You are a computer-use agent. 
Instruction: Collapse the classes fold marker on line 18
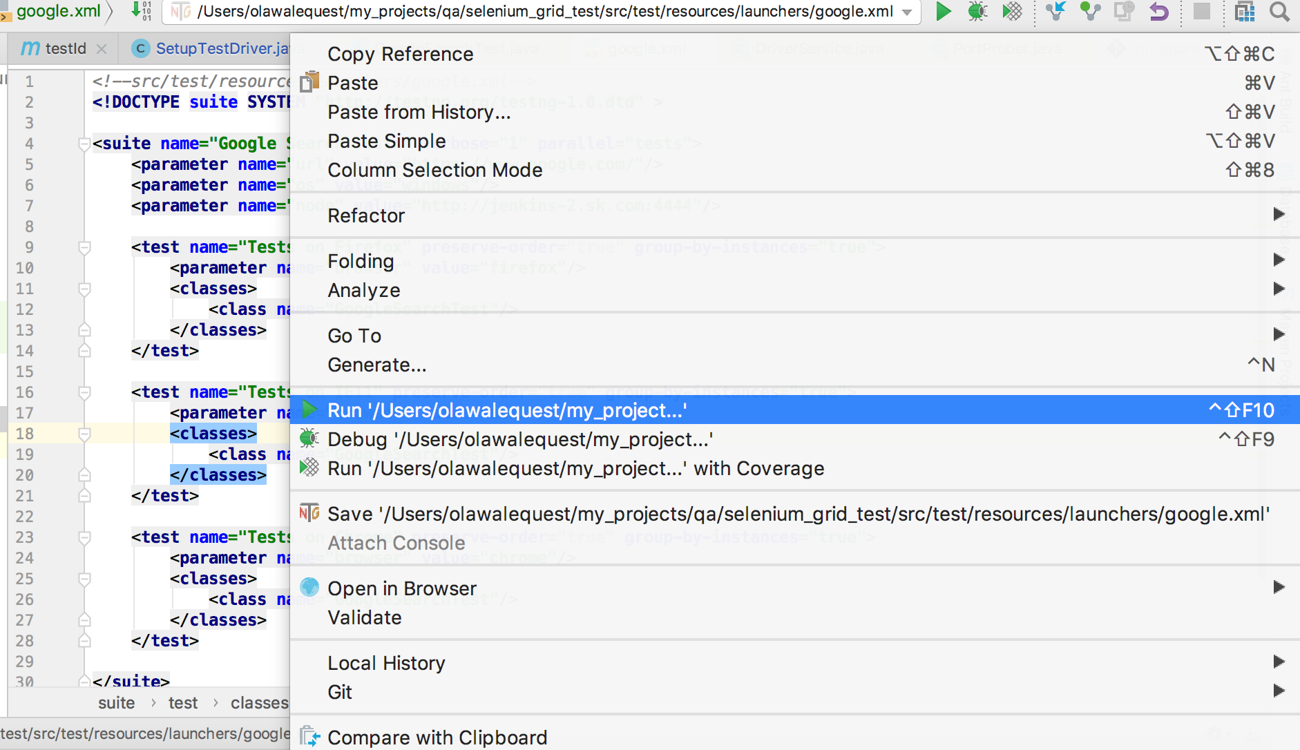(84, 434)
